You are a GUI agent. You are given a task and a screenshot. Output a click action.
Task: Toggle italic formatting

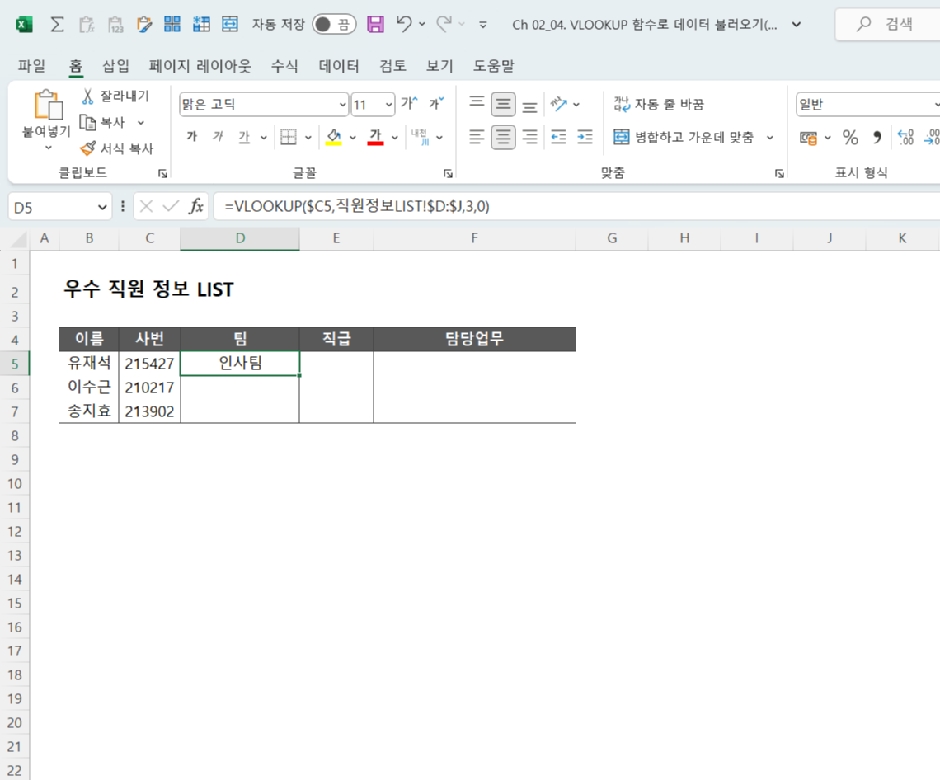pos(219,138)
